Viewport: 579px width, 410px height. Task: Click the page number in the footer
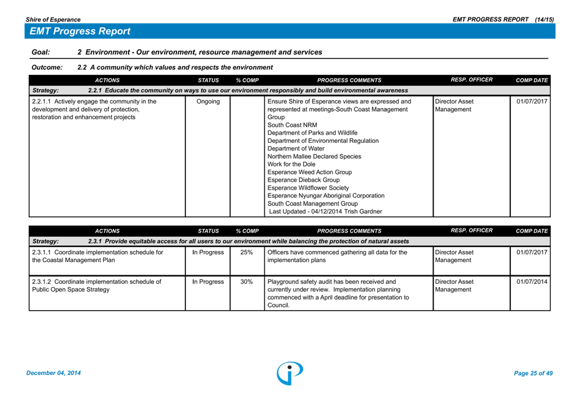coord(533,373)
